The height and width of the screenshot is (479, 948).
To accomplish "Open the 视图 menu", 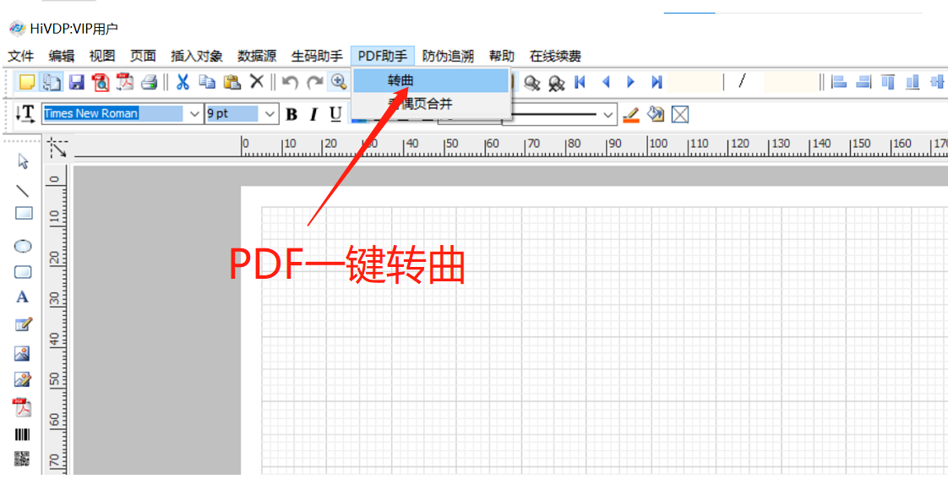I will 102,57.
